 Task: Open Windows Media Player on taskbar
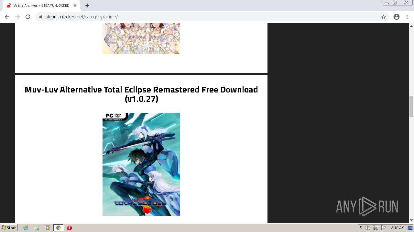(x=48, y=228)
